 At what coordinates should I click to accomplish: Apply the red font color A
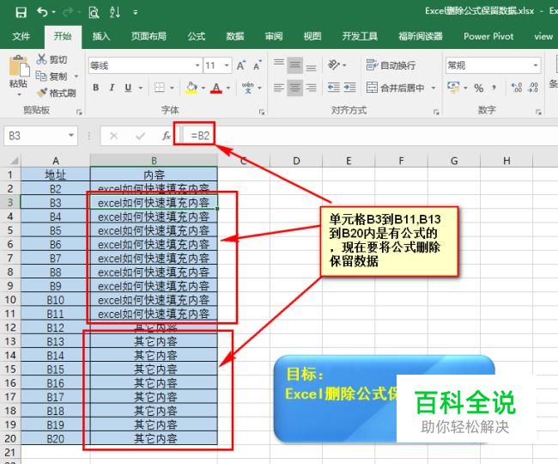(216, 88)
